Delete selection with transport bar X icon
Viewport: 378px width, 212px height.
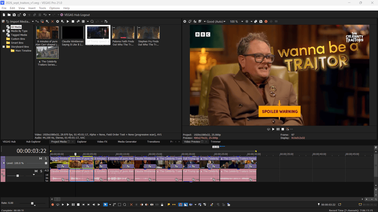click(131, 205)
